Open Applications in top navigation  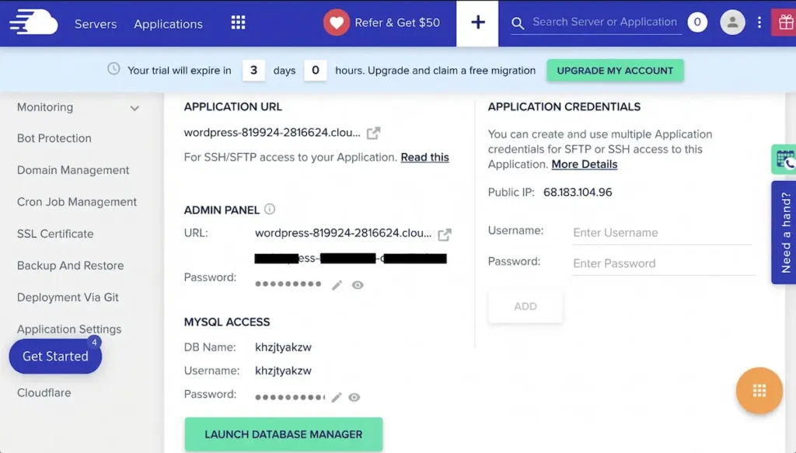click(168, 24)
